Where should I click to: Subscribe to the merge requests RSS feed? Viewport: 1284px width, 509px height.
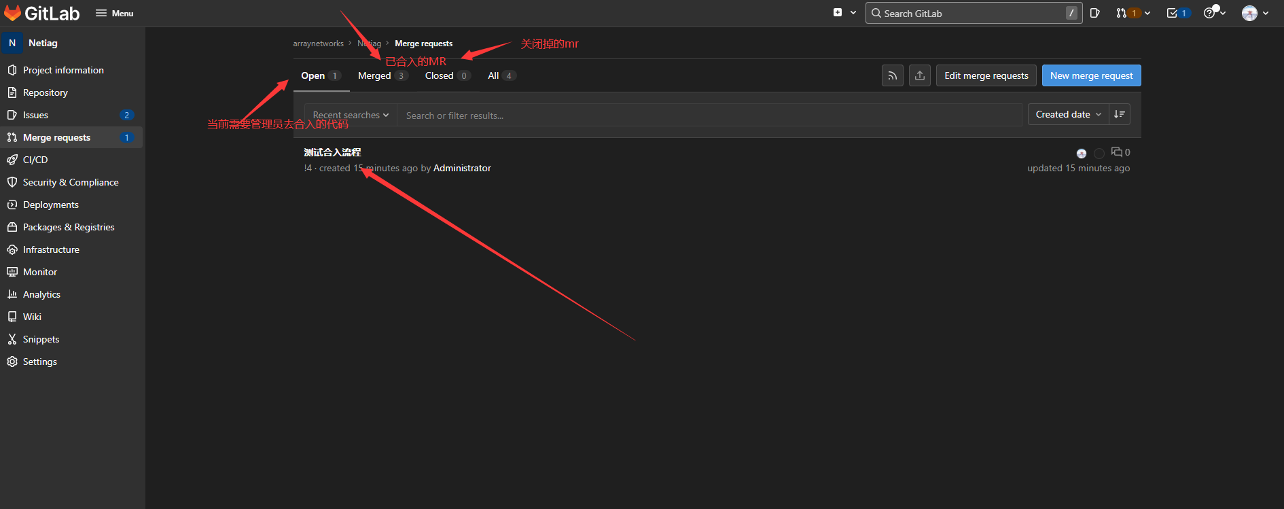coord(893,75)
